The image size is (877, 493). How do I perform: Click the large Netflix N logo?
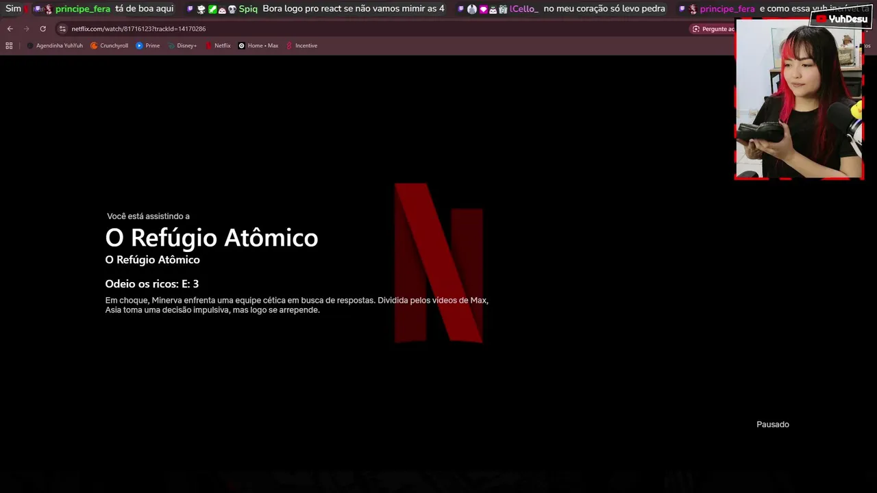[x=438, y=263]
